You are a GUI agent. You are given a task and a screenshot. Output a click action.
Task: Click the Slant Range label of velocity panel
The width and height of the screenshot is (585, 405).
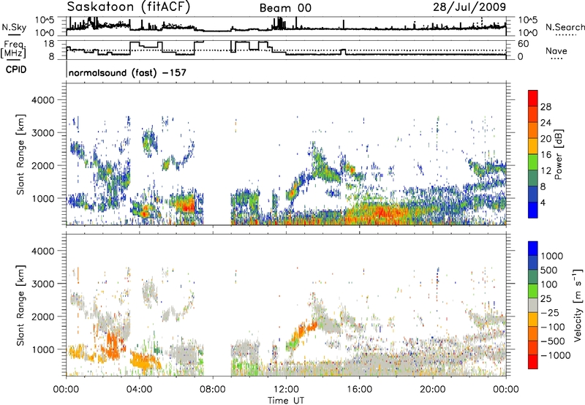pyautogui.click(x=20, y=305)
